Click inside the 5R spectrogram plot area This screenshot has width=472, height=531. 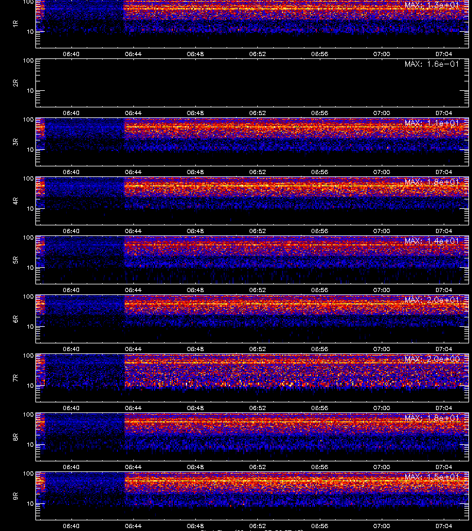pos(252,260)
